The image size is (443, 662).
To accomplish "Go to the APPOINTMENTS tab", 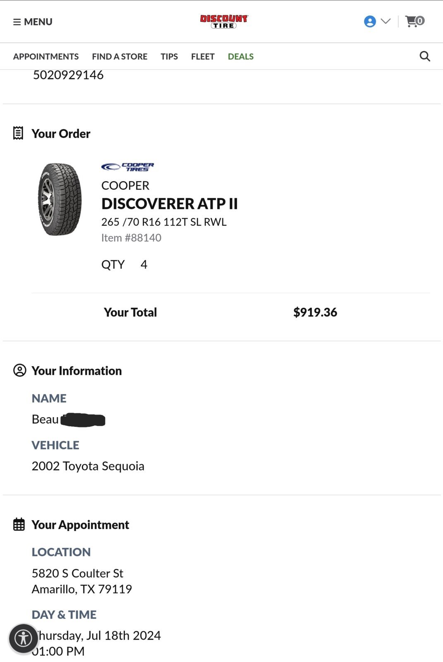I will click(x=46, y=57).
